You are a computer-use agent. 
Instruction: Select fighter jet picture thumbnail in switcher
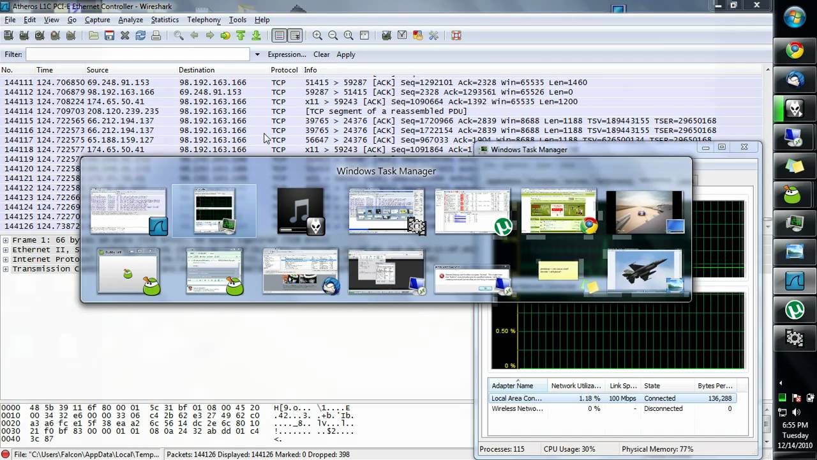click(645, 271)
